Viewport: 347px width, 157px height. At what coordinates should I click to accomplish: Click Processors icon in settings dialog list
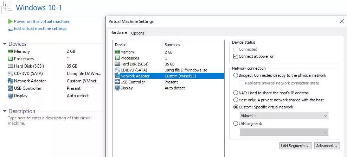click(117, 58)
